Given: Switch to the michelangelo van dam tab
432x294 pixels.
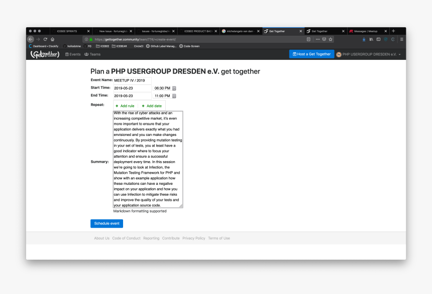Looking at the screenshot, I should pos(240,31).
